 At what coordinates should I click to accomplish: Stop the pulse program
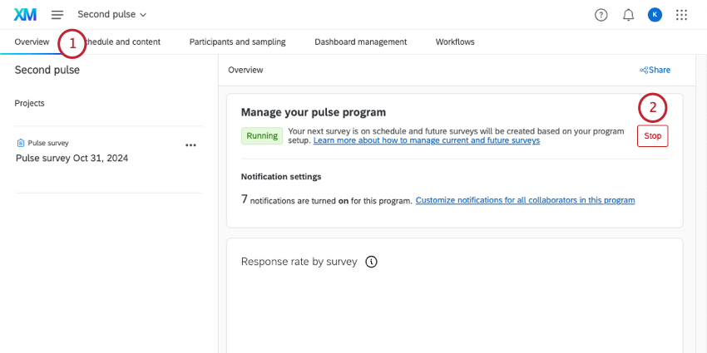(x=652, y=135)
